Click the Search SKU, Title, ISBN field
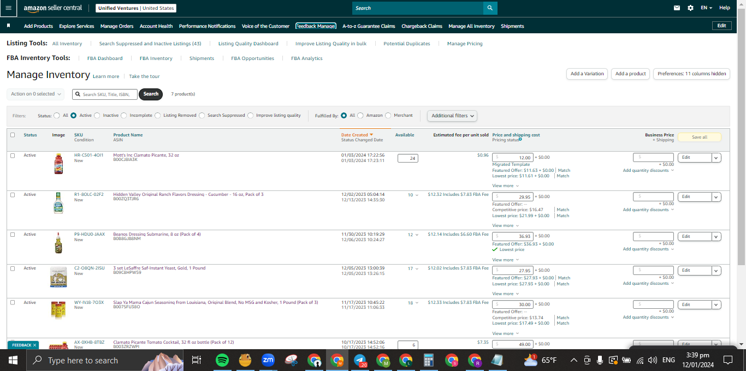 [x=104, y=94]
